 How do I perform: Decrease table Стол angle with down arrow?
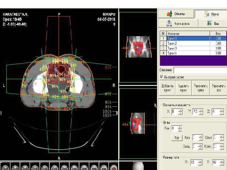pyautogui.click(x=222, y=139)
